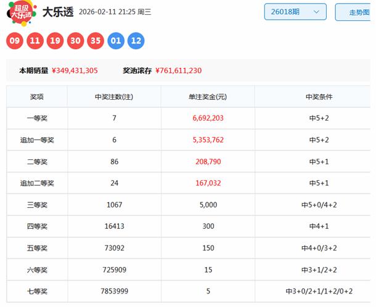Image resolution: width=376 pixels, height=307 pixels.
Task: Click red ball number 35
Action: point(96,41)
